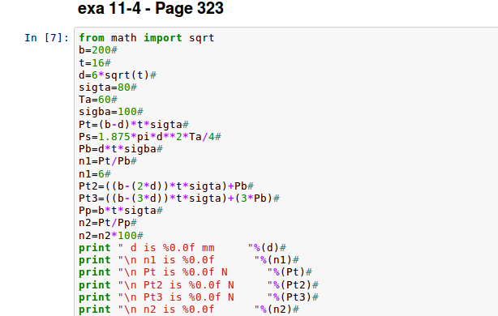This screenshot has height=316, width=498.
Task: Click the Pb=d*t*sigba# line
Action: pos(121,149)
